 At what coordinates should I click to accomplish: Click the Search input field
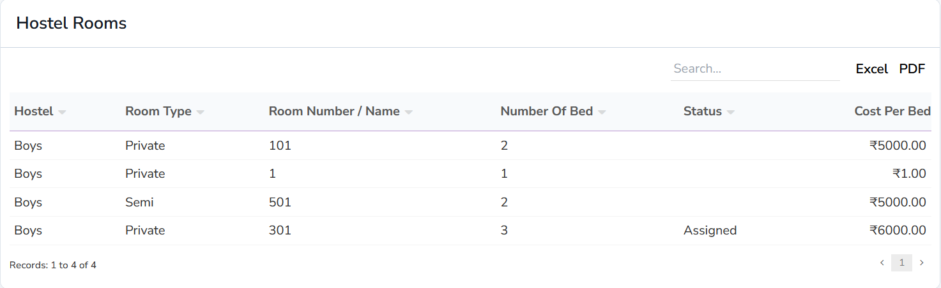pos(754,69)
